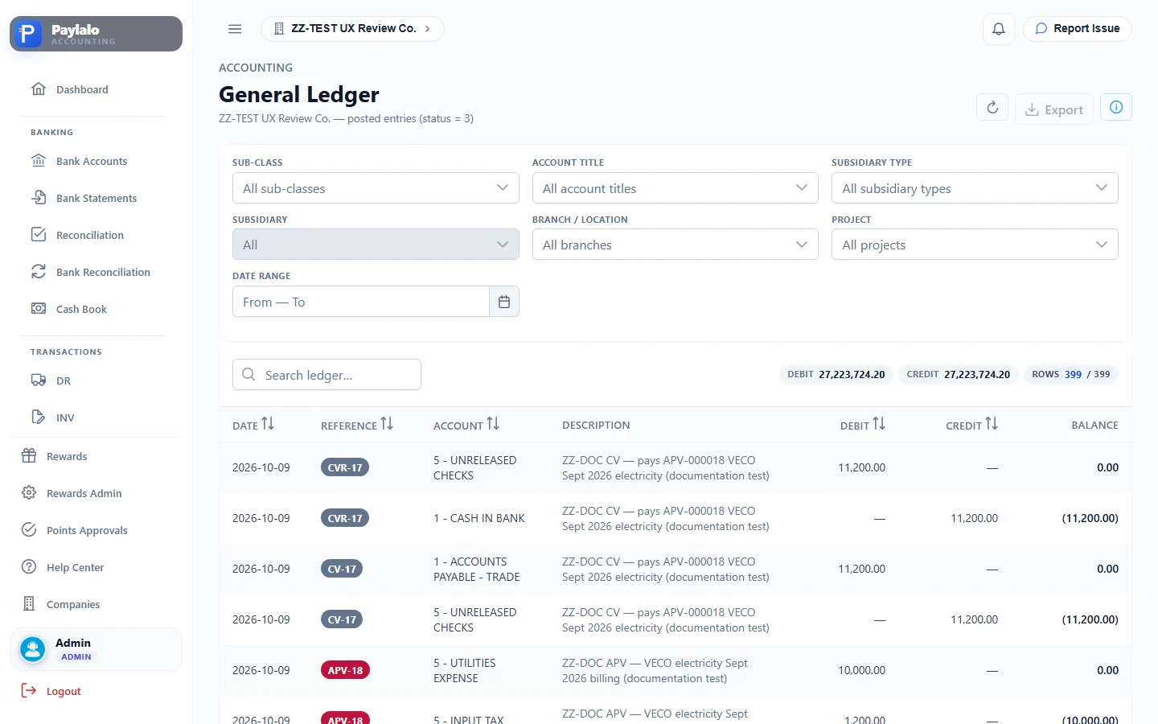1158x724 pixels.
Task: Navigate to Reconciliation
Action: (x=77, y=235)
